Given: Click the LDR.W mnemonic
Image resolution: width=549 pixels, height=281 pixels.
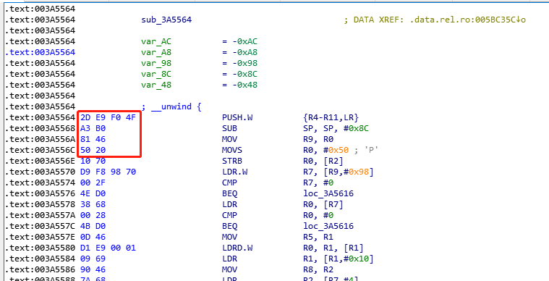Looking at the screenshot, I should coord(234,172).
